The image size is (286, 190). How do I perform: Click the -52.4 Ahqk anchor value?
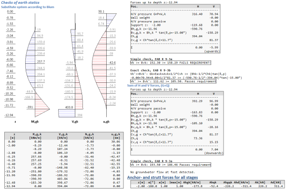(214, 186)
